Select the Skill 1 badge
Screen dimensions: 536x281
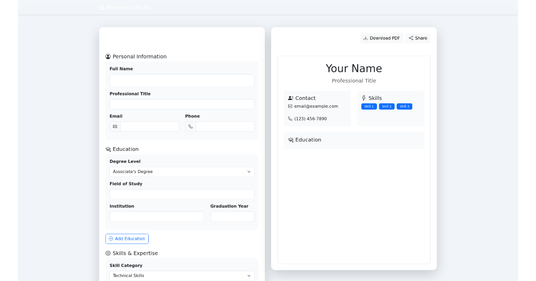[369, 106]
